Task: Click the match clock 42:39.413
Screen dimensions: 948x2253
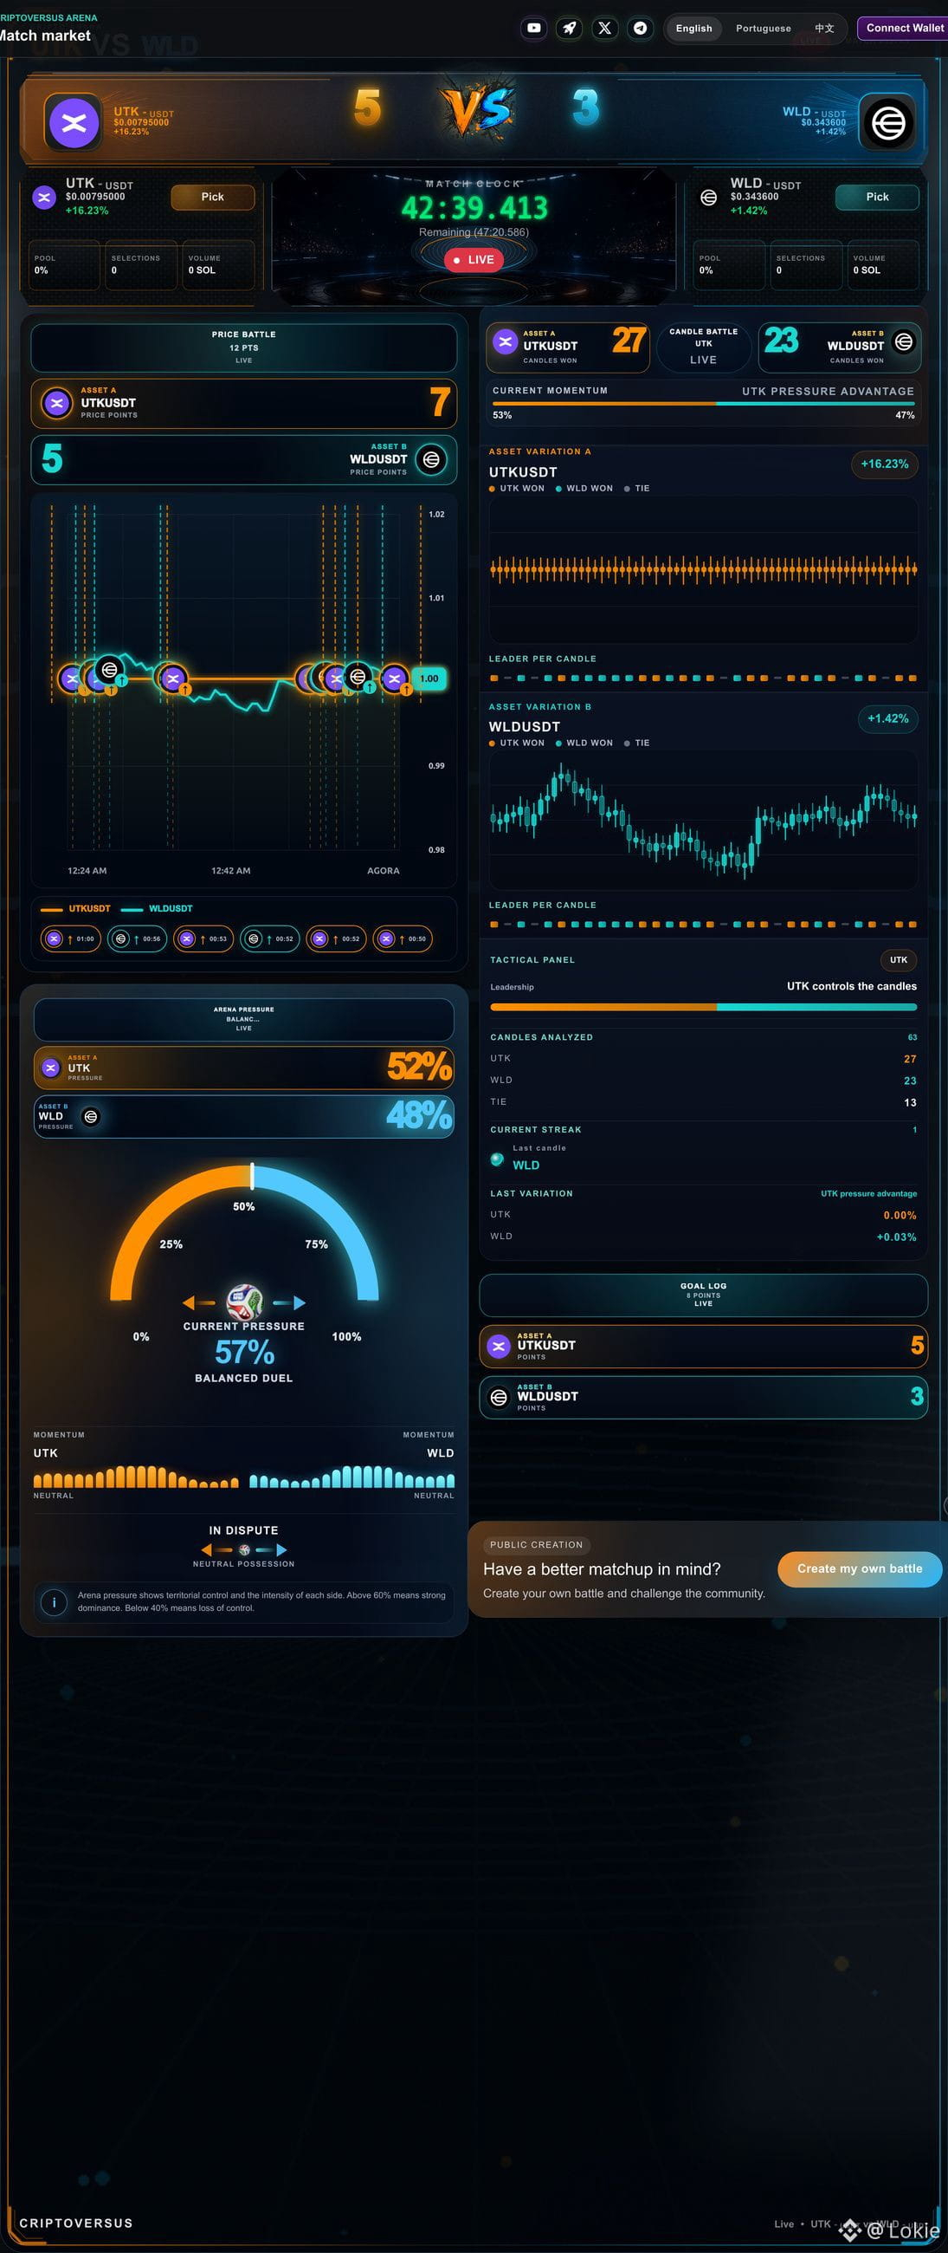Action: (474, 207)
